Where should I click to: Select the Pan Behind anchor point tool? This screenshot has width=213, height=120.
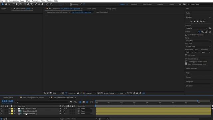pos(21,4)
